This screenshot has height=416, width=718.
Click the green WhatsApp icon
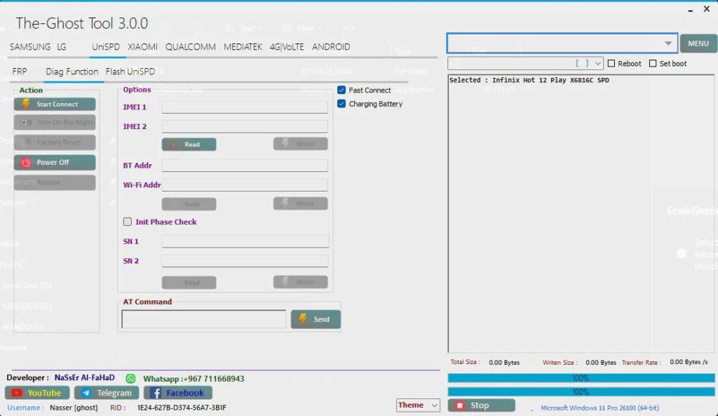point(130,378)
